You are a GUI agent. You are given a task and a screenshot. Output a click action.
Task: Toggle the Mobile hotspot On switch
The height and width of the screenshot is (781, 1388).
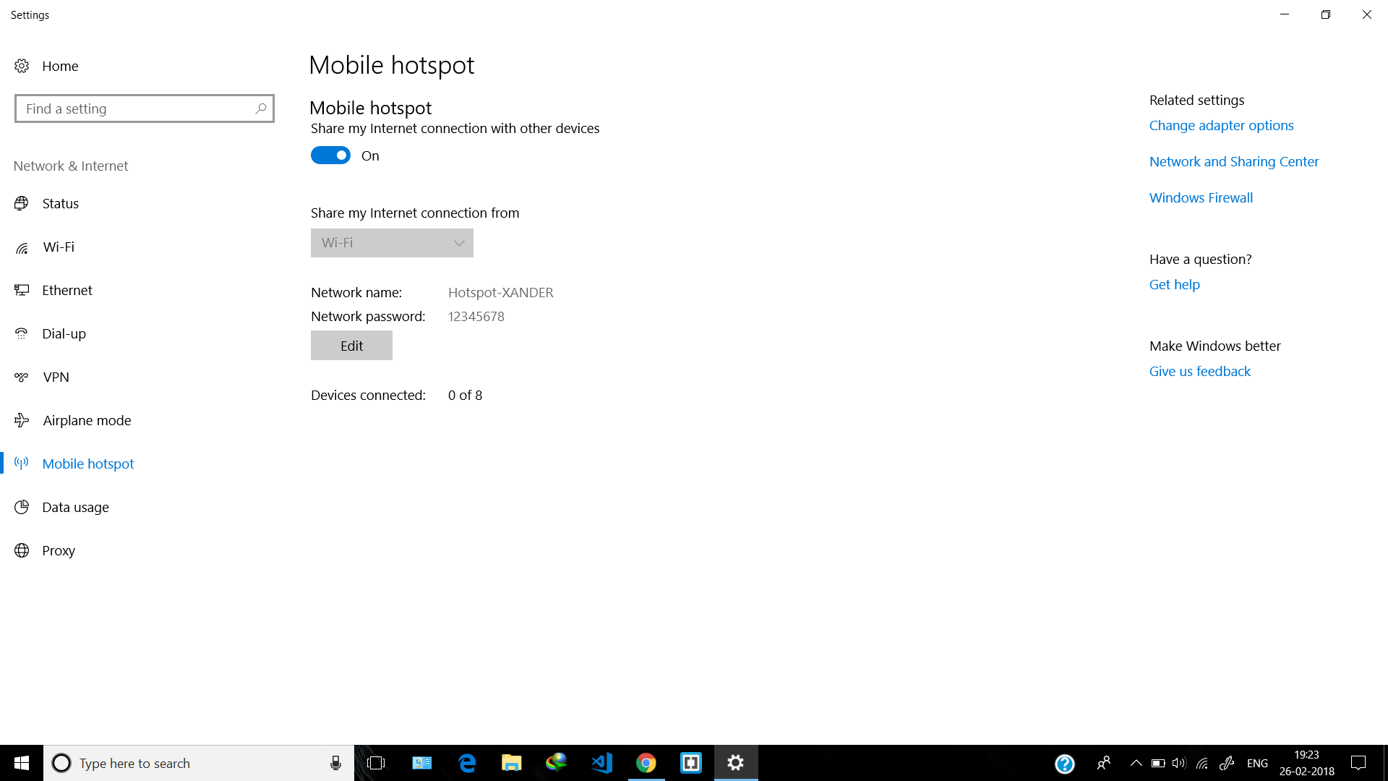(331, 155)
